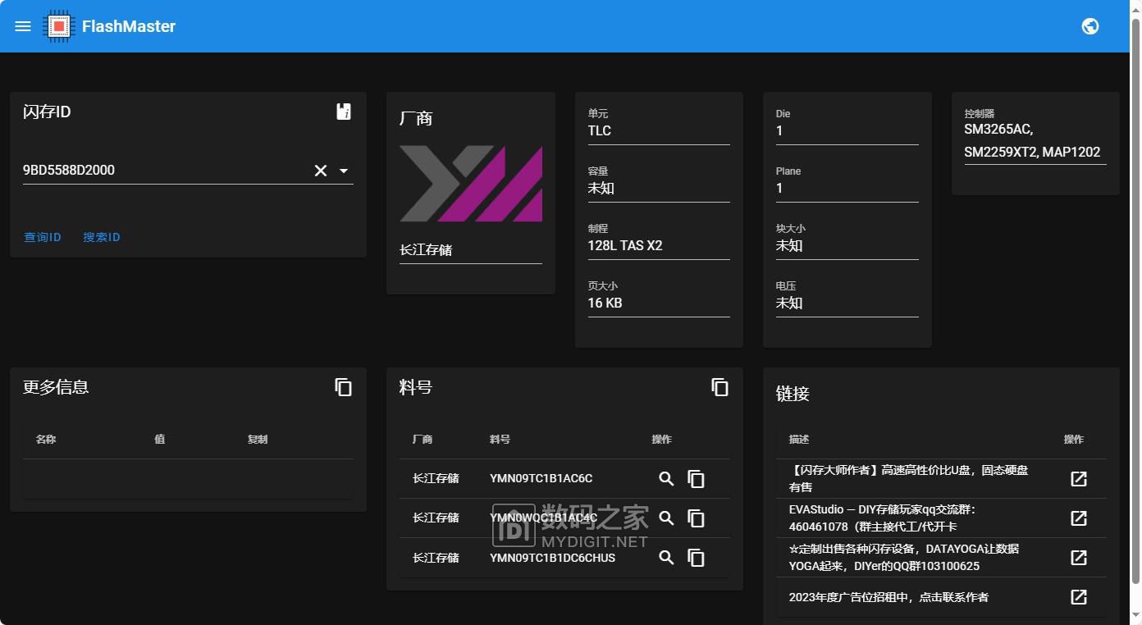
Task: Open the hamburger navigation menu
Action: click(23, 26)
